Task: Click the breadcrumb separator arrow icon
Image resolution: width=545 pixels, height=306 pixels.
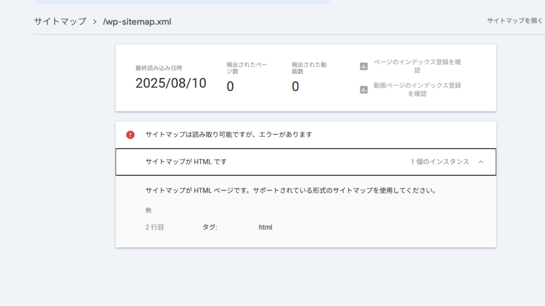Action: click(x=95, y=22)
